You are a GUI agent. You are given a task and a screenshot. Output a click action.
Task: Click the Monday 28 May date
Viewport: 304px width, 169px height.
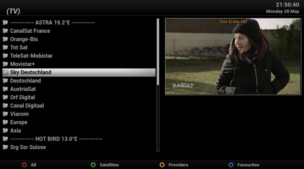pos(282,11)
